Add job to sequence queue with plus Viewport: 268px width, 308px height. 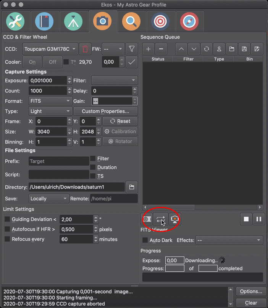tap(149, 49)
